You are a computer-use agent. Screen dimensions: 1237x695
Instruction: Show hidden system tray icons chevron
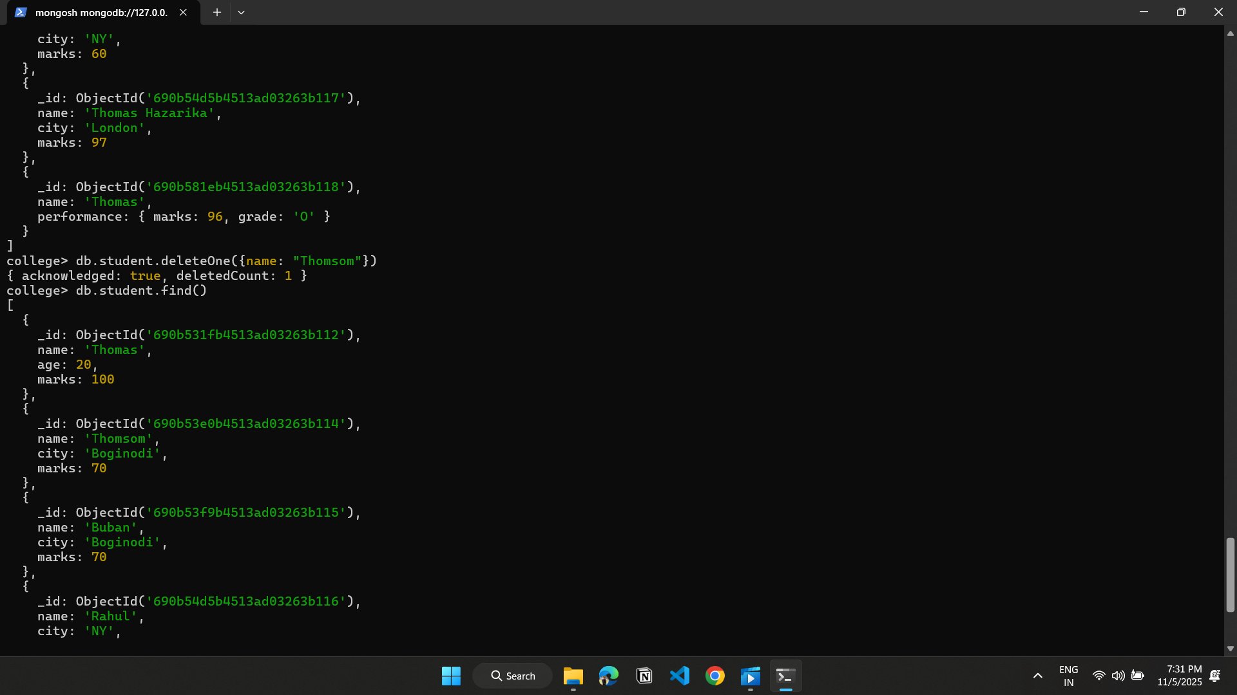[x=1037, y=676]
